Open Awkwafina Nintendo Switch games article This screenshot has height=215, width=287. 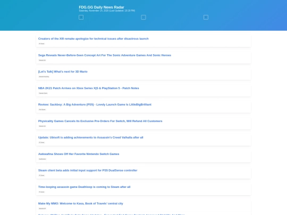point(79,154)
